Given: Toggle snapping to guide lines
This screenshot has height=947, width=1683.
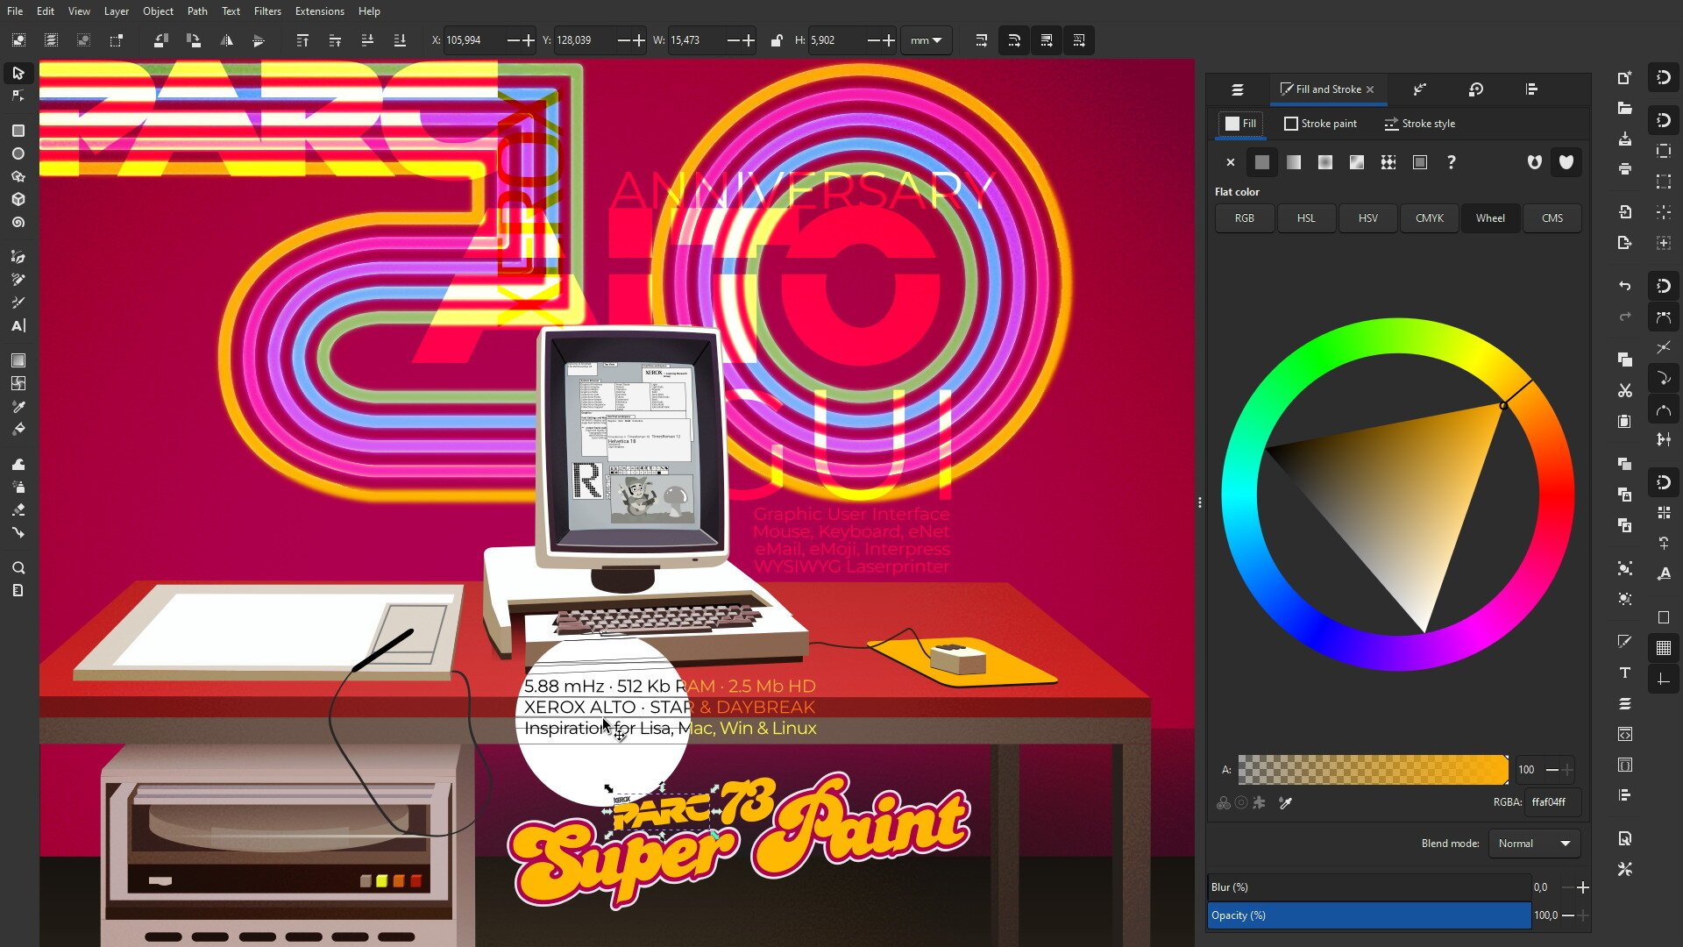Looking at the screenshot, I should click(x=1663, y=680).
